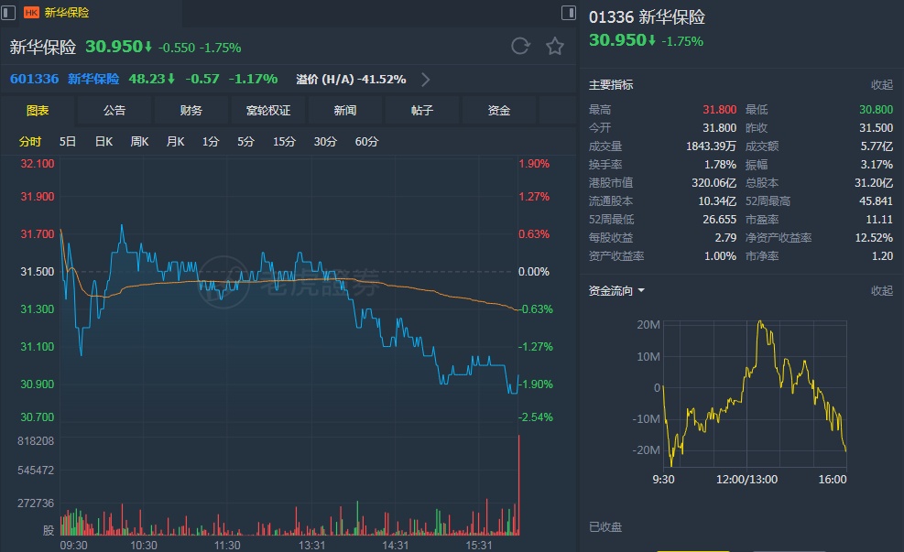This screenshot has height=552, width=904.
Task: Open the 财务 tab
Action: coord(191,111)
